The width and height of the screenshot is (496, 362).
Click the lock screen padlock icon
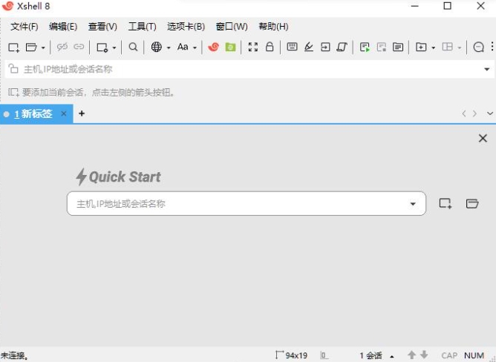[270, 47]
